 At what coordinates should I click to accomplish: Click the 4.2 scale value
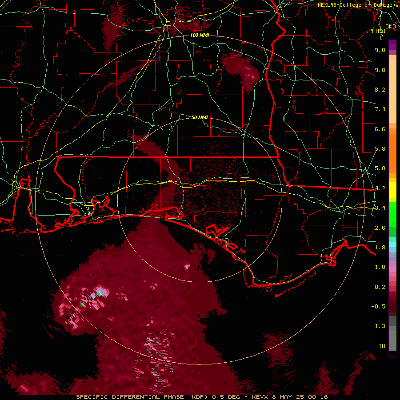[x=380, y=188]
